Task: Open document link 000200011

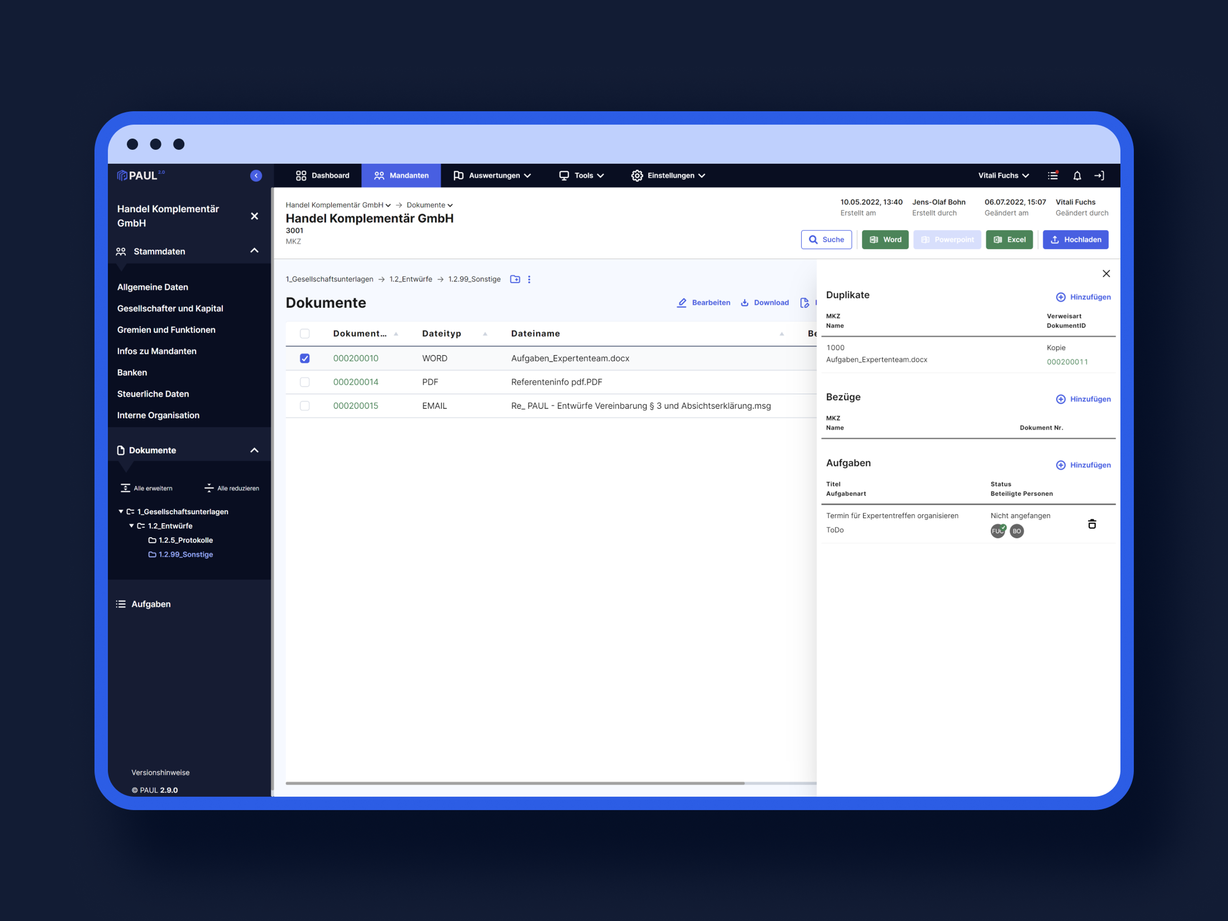Action: click(x=1067, y=362)
